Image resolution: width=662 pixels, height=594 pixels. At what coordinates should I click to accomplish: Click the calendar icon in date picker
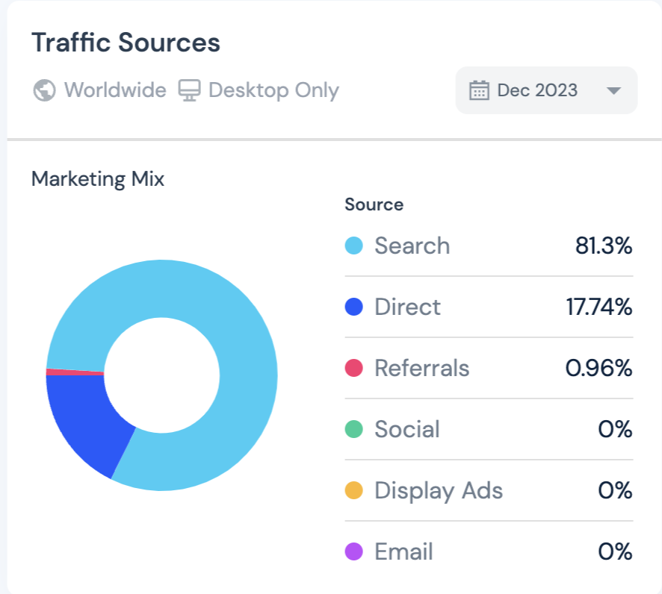pos(478,91)
